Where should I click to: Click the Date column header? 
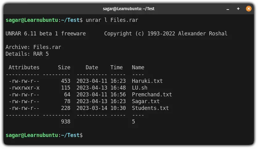(x=92, y=67)
